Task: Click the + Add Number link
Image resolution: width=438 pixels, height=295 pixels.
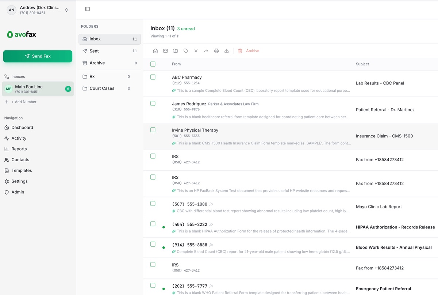Action: [21, 102]
